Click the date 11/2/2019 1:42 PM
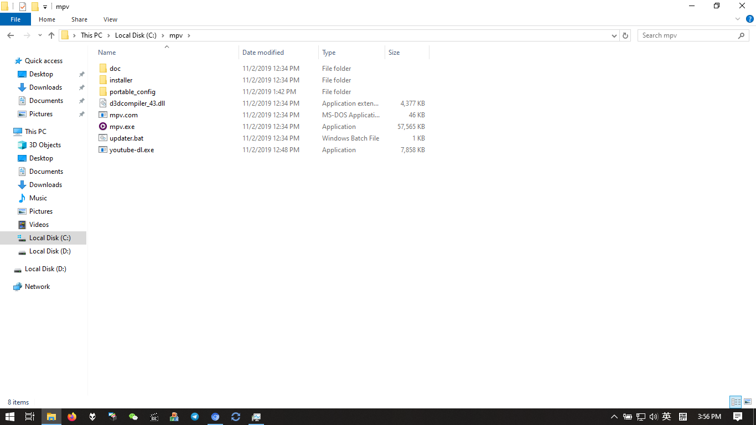 tap(269, 92)
